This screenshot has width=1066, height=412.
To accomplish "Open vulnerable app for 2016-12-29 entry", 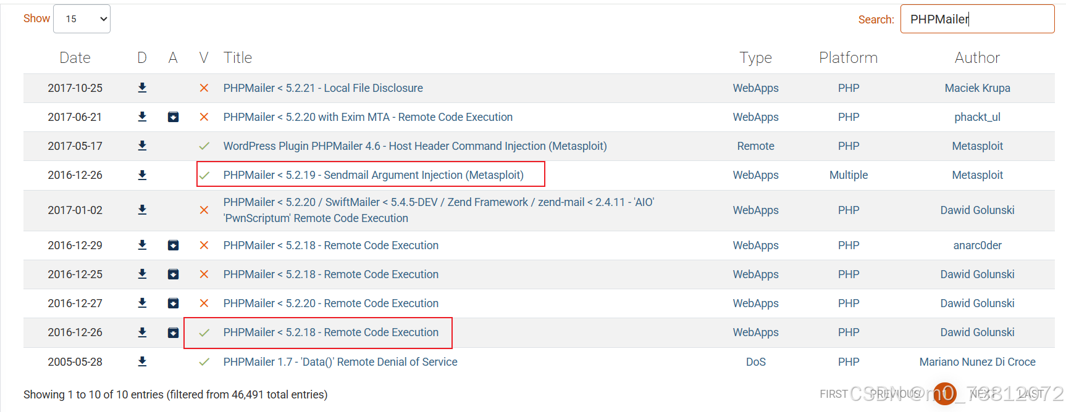I will (174, 245).
